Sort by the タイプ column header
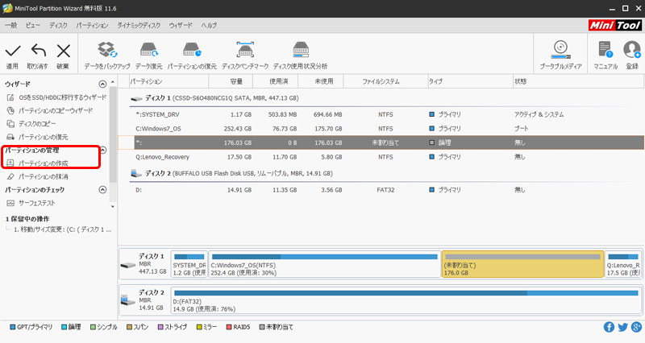The width and height of the screenshot is (645, 343). (x=470, y=81)
